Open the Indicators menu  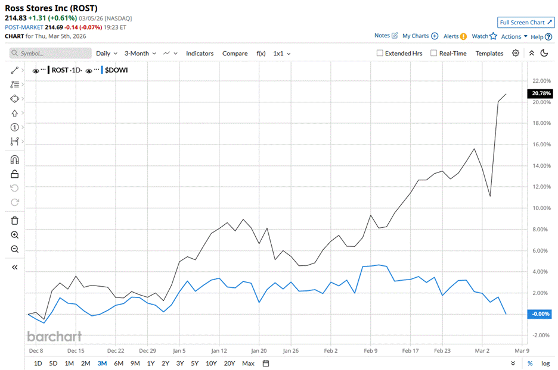pyautogui.click(x=200, y=54)
